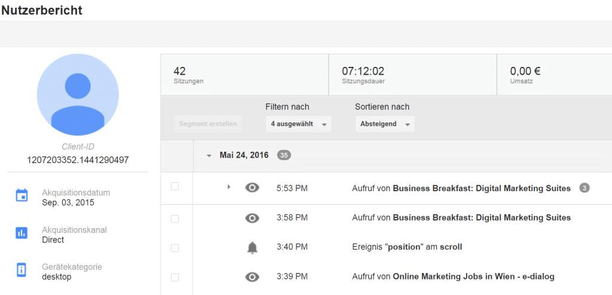Click the 3:39 PM timestamp

pos(292,276)
